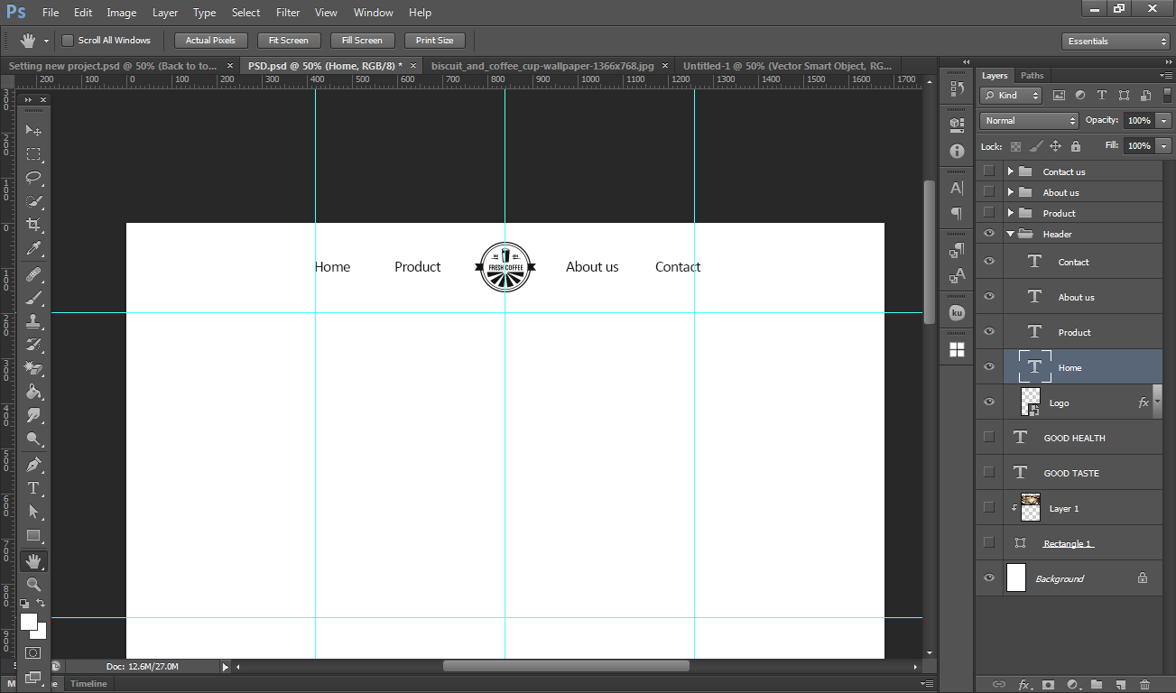Image resolution: width=1176 pixels, height=693 pixels.
Task: Click the Fill Screen button
Action: click(x=362, y=41)
